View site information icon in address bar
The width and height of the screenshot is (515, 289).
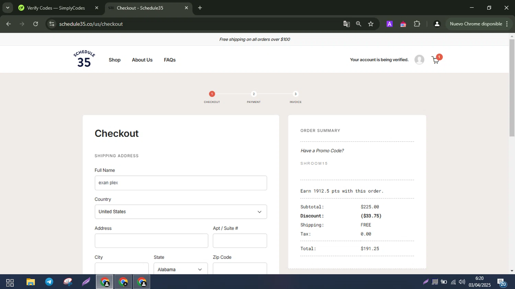click(52, 24)
